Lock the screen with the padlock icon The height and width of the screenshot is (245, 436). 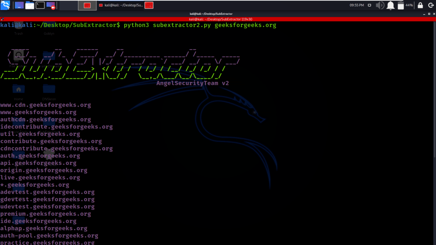click(x=420, y=5)
